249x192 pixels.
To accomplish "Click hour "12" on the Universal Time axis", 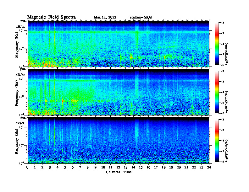I will [x=118, y=168].
